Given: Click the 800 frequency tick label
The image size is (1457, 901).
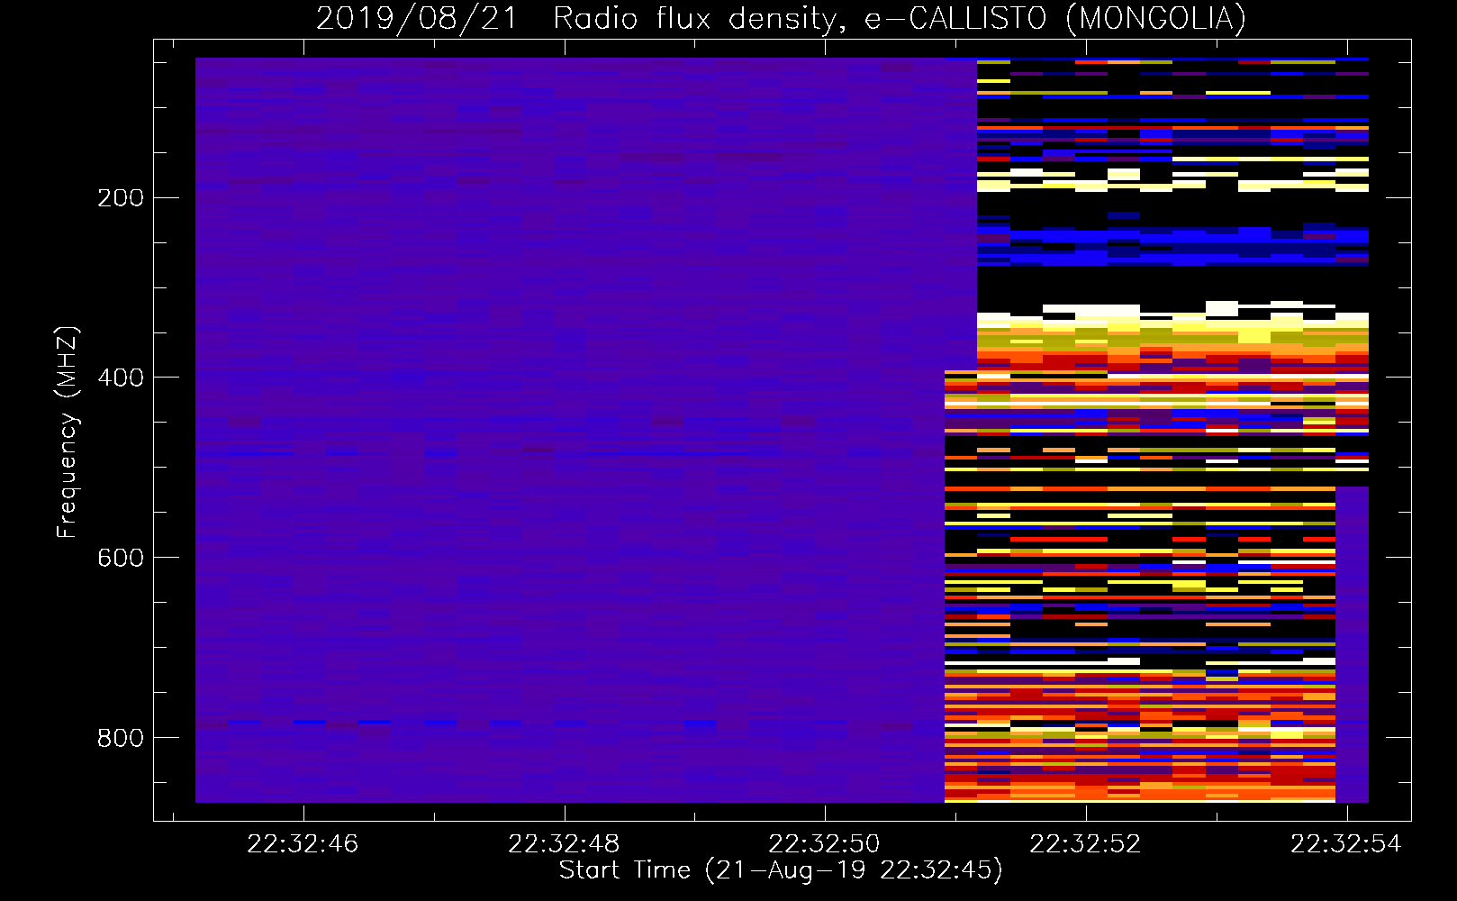Looking at the screenshot, I should [121, 738].
